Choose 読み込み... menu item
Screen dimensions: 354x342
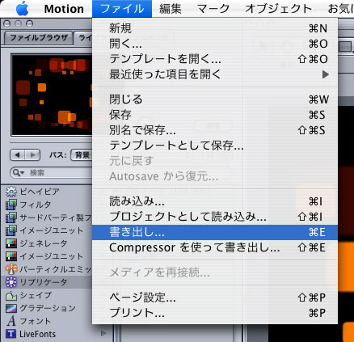215,201
